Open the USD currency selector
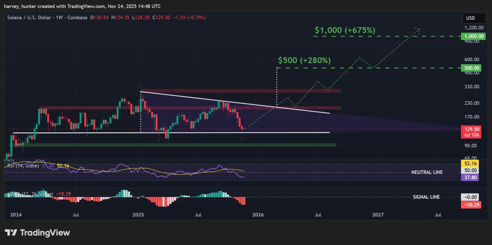This screenshot has height=245, width=492. point(470,18)
